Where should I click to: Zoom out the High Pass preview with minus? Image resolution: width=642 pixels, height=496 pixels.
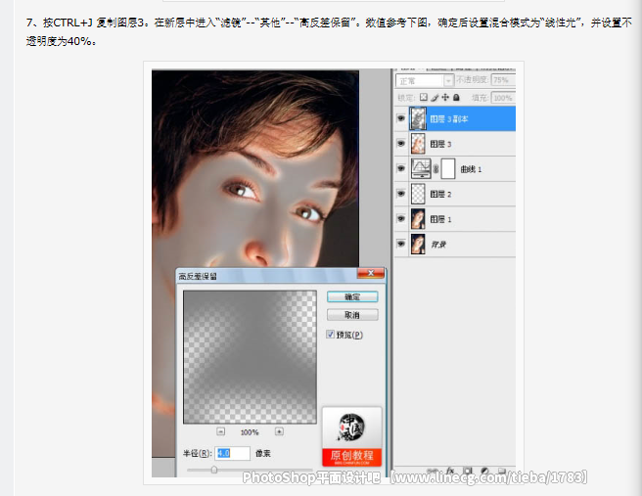pos(221,431)
